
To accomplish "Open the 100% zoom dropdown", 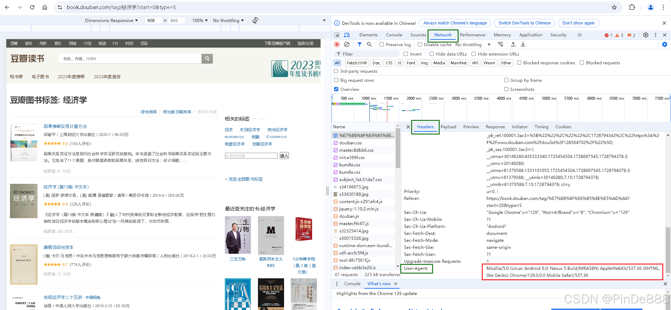I will click(200, 20).
